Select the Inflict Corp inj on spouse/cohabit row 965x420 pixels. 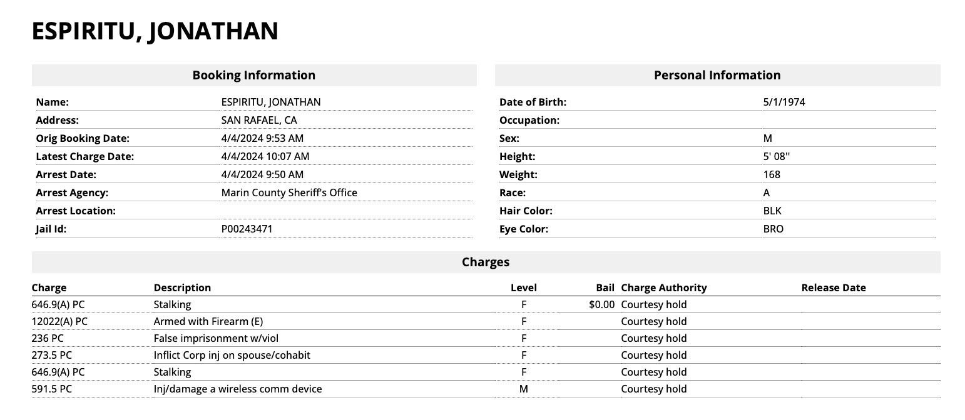click(x=232, y=355)
